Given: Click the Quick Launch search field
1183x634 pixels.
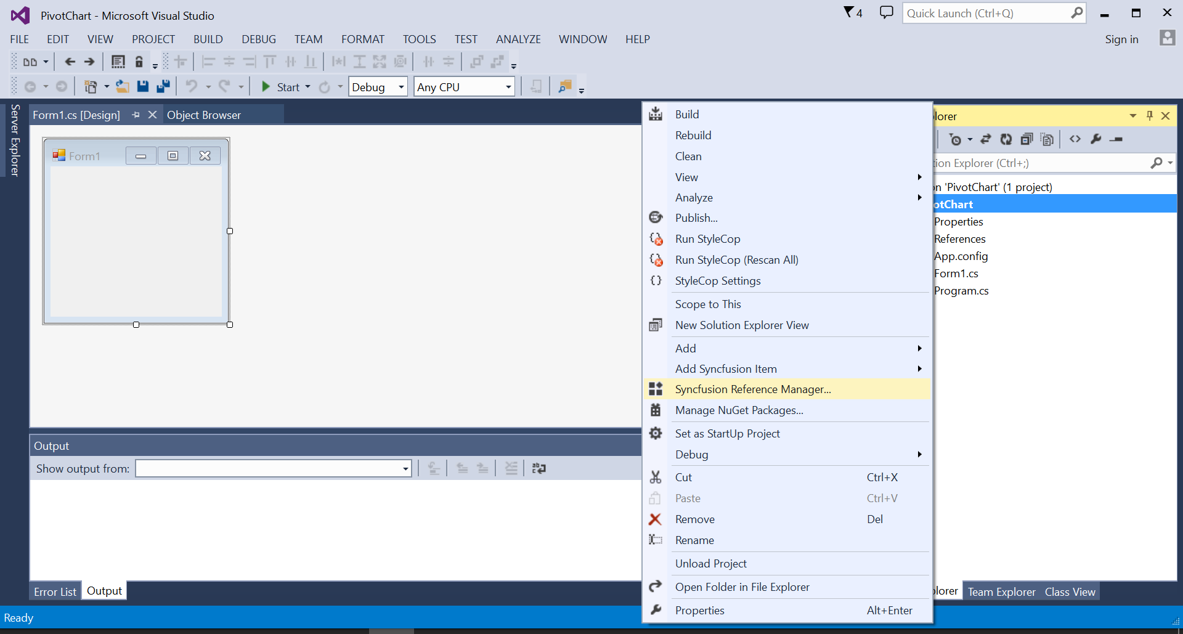Looking at the screenshot, I should coord(994,13).
